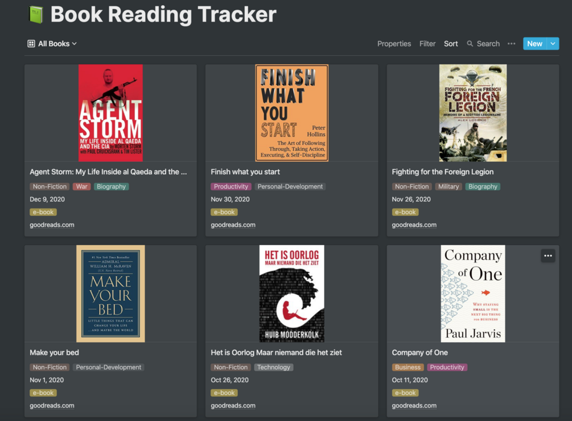Open the Filter options

coord(427,44)
